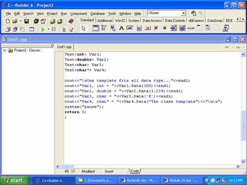Open the Project menu
Screen dimensions: 247x185
pos(52,14)
